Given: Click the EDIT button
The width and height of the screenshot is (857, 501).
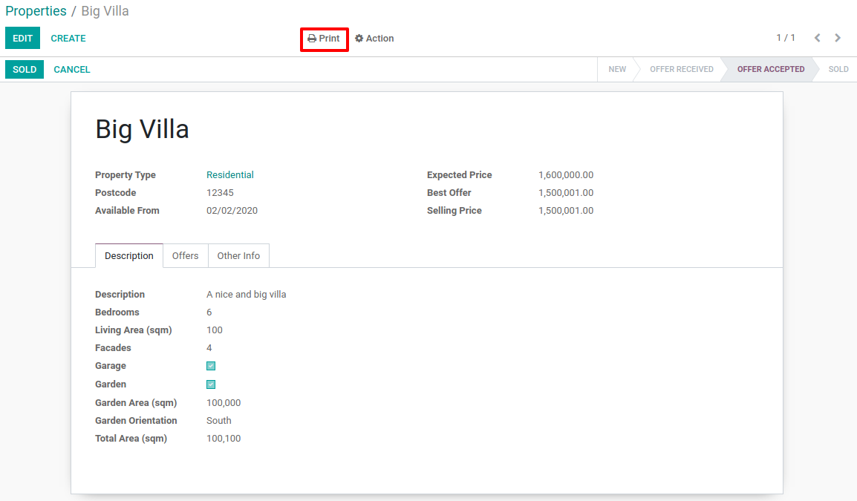Looking at the screenshot, I should click(x=22, y=39).
